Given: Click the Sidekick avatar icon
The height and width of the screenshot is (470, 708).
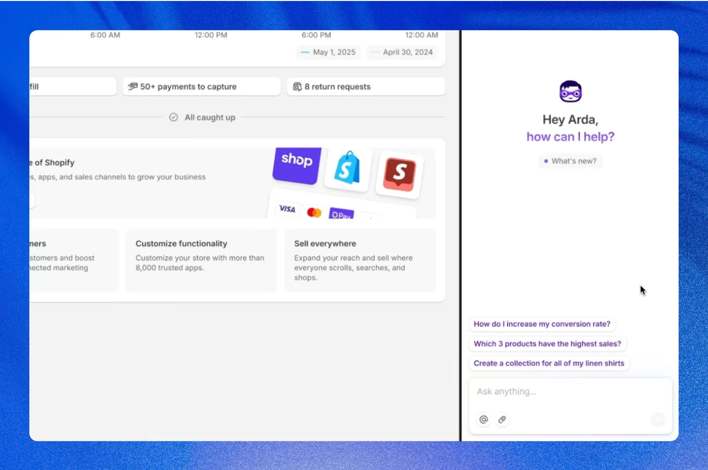Looking at the screenshot, I should [x=570, y=92].
